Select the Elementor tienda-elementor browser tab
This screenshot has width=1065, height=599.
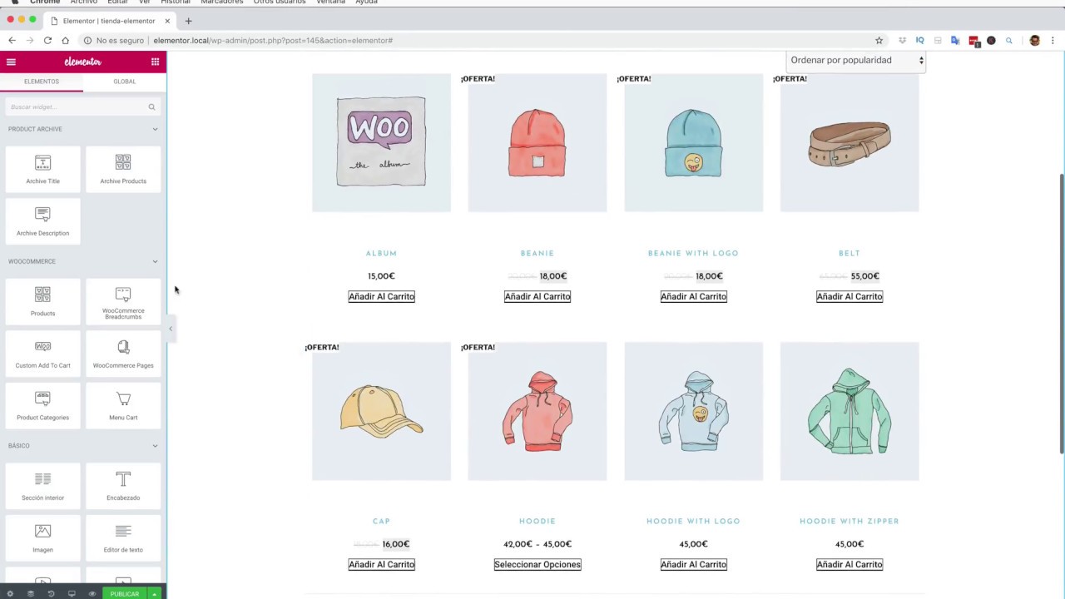110,21
